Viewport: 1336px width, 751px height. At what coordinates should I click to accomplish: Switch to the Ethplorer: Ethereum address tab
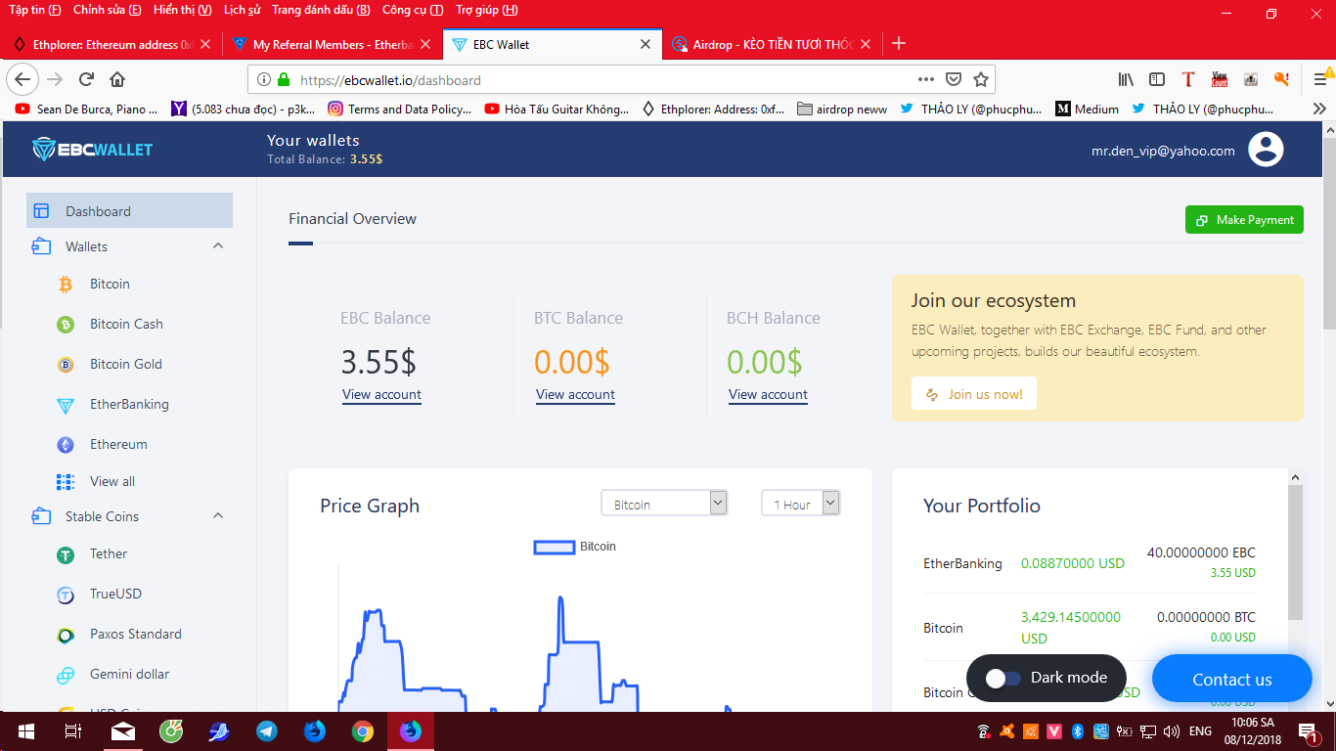(x=111, y=44)
